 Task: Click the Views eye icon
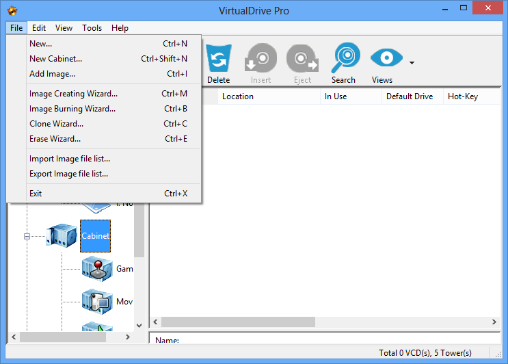[x=386, y=57]
